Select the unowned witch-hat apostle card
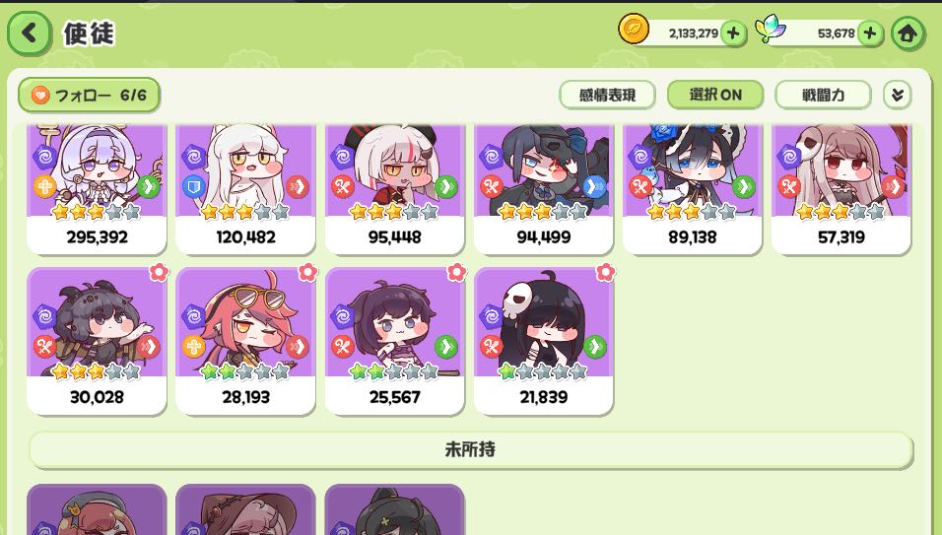 coord(245,509)
